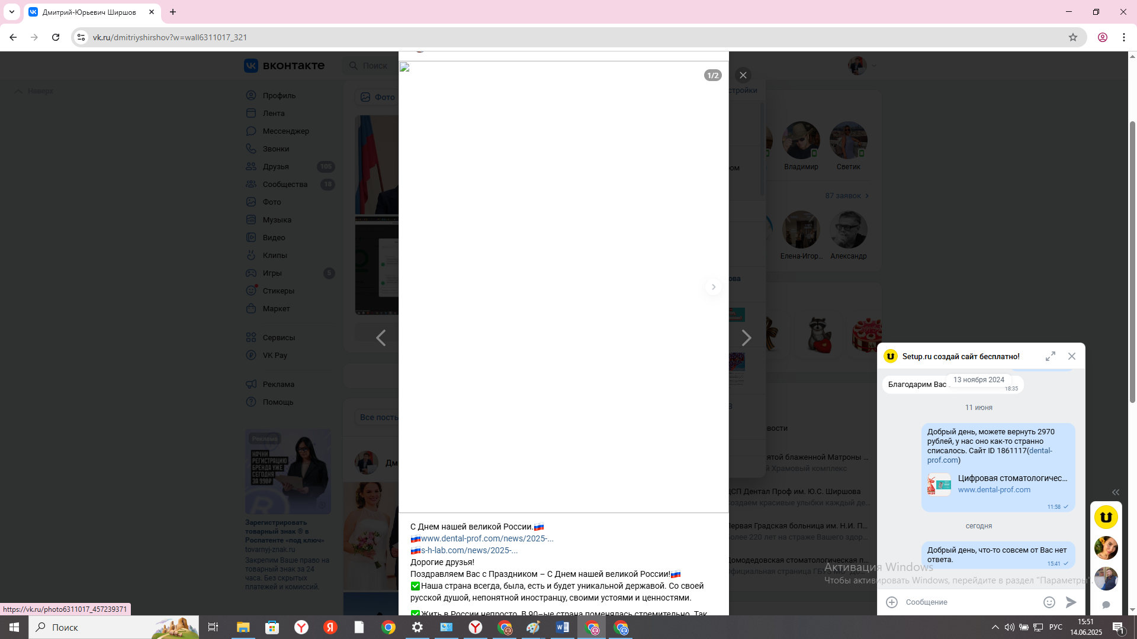Close the Дмитрий-Юрьевич Ширшов tab
Screen dimensions: 1137x639
pos(152,12)
